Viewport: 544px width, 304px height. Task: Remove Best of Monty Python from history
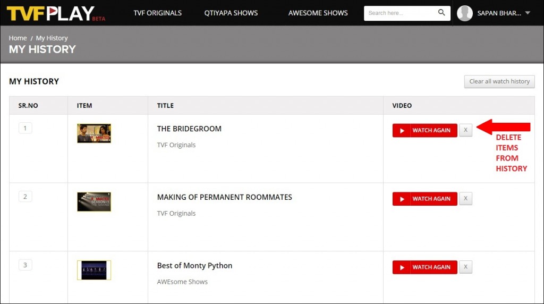click(465, 266)
